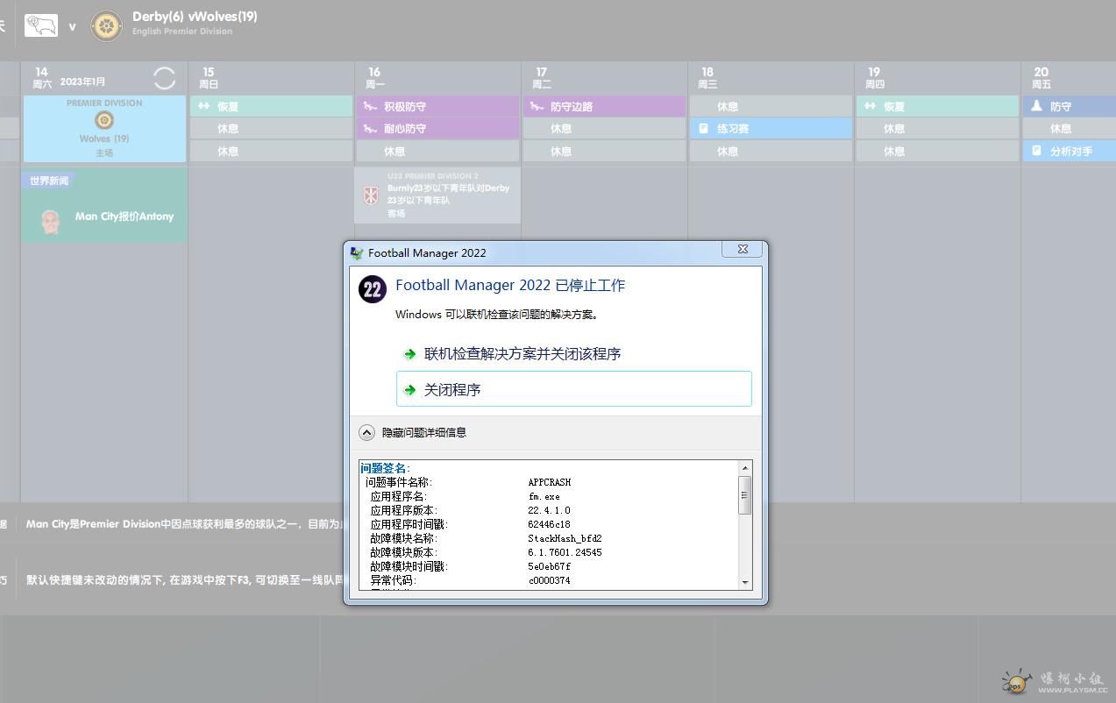Click the Wolves club badge in the header
This screenshot has width=1116, height=703.
(106, 25)
